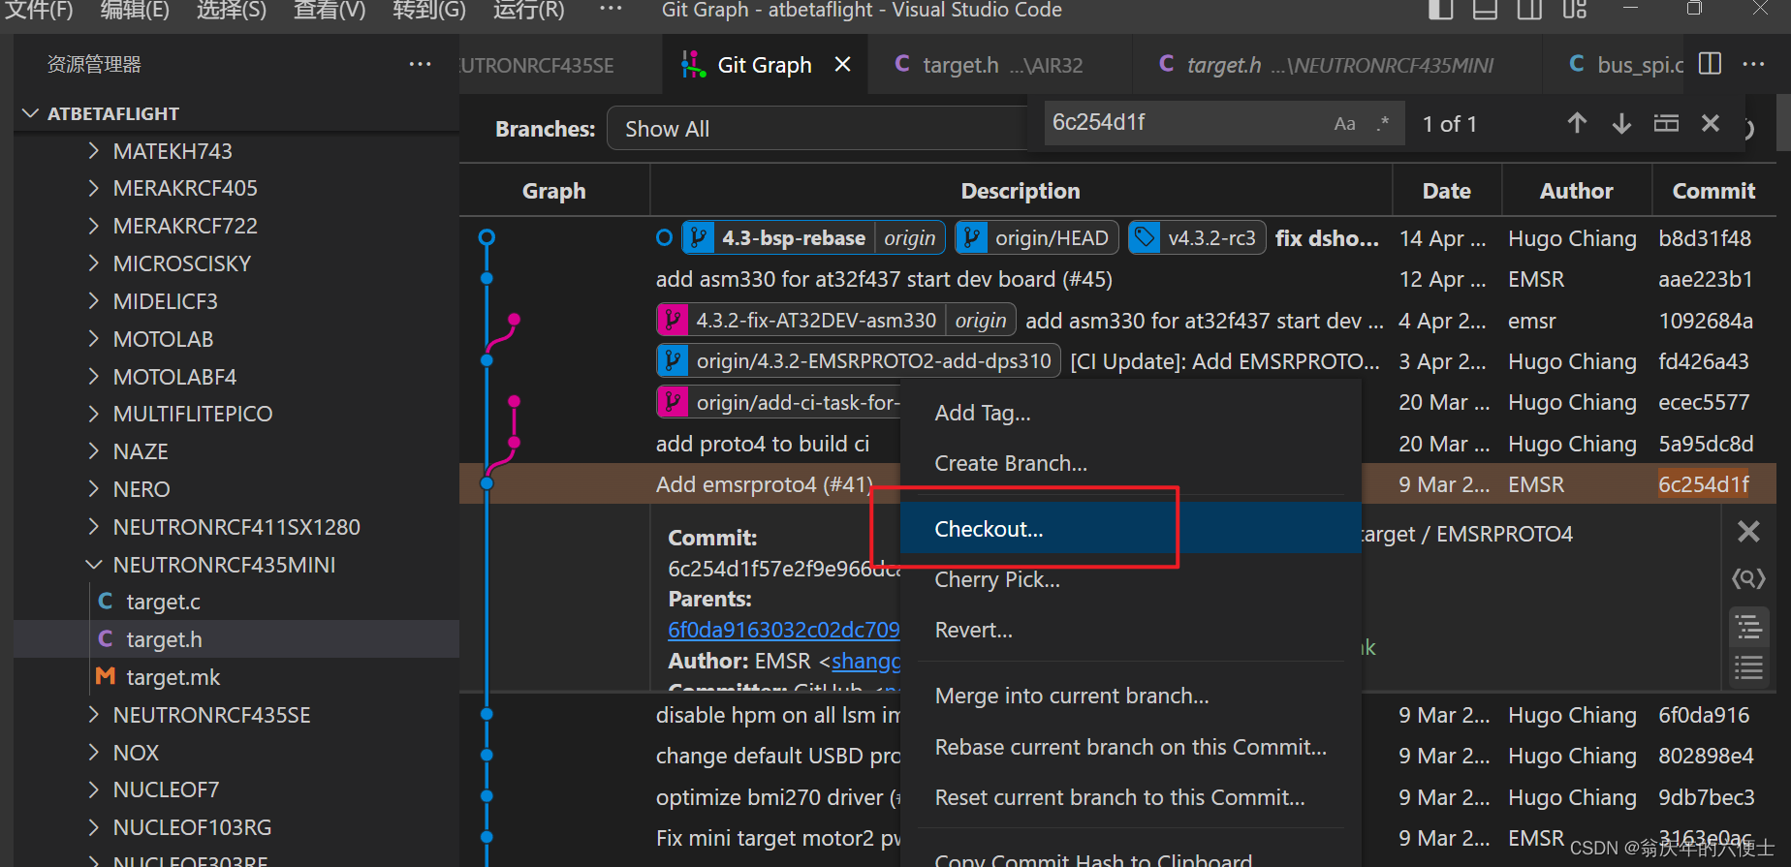Open the 运行(R) menu
1791x867 pixels.
528,11
